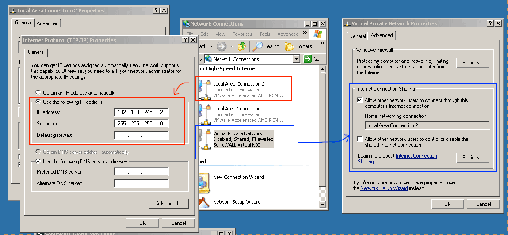This screenshot has width=508, height=235.
Task: Click the Up folder icon in toolbar
Action: (x=242, y=46)
